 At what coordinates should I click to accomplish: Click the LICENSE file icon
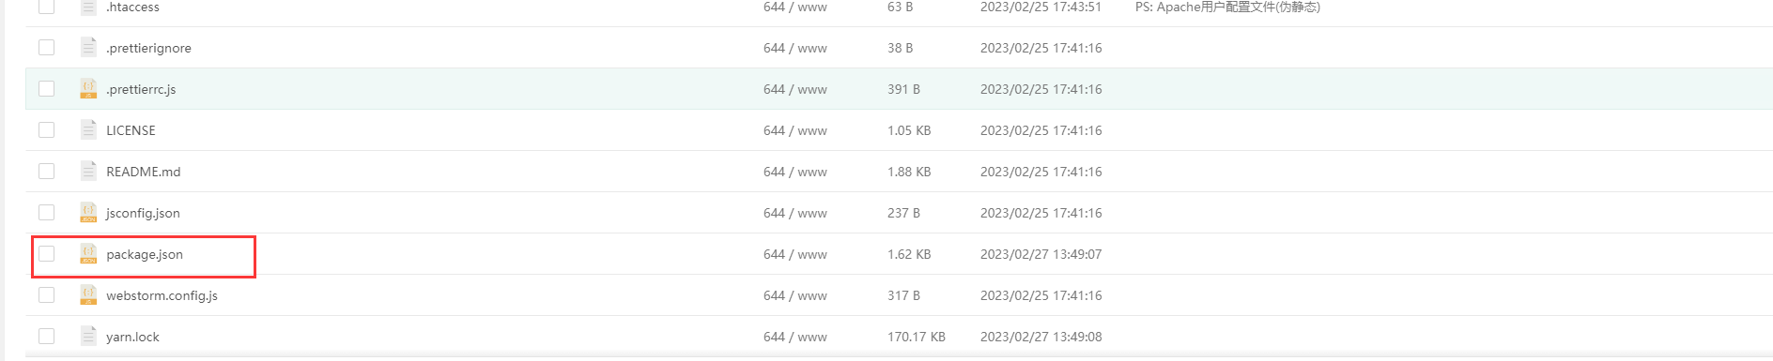click(x=88, y=130)
